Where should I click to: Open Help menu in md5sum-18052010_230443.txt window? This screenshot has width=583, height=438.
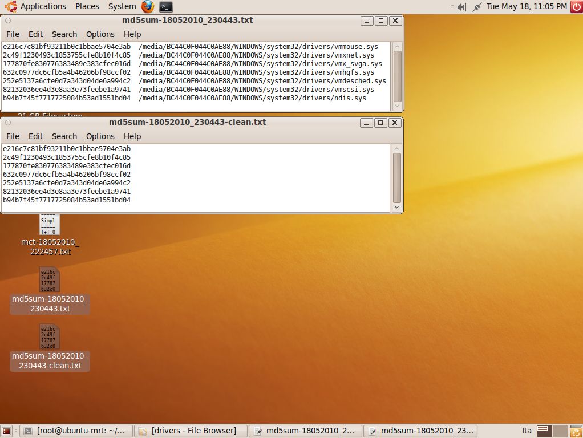coord(132,34)
